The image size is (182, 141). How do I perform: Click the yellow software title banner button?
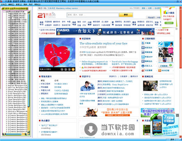click(x=15, y=8)
